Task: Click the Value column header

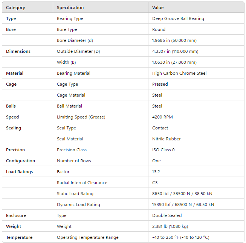Action: (158, 8)
